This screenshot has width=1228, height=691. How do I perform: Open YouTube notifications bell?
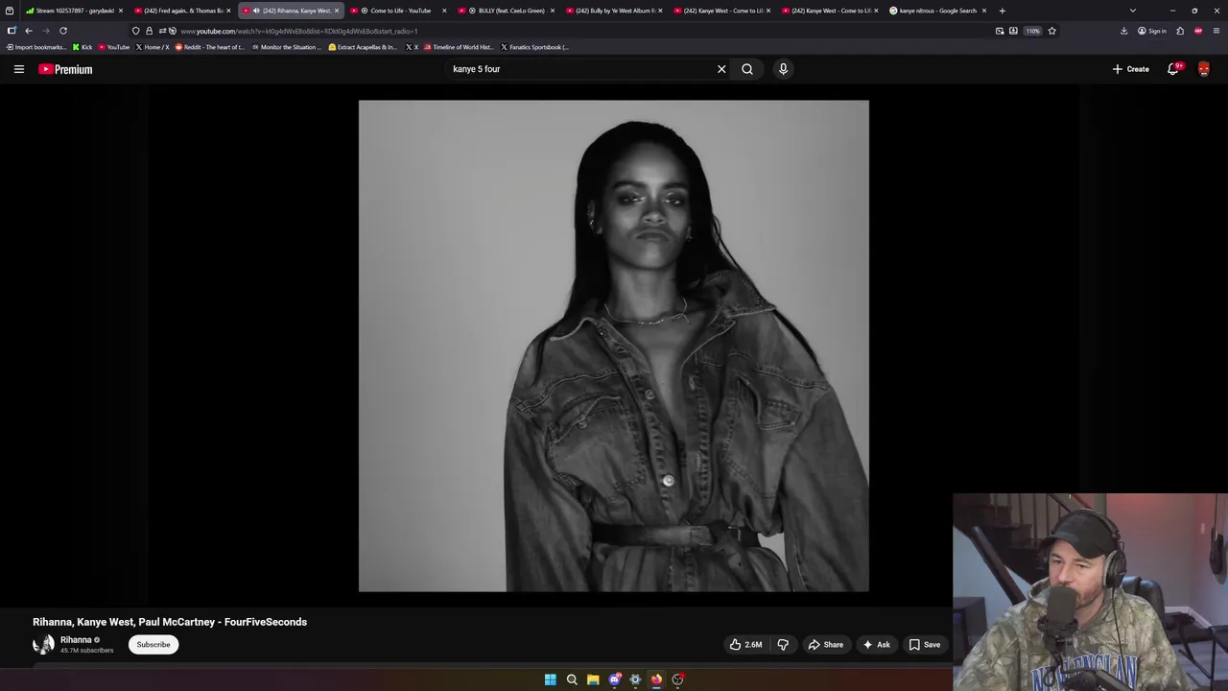coord(1173,69)
